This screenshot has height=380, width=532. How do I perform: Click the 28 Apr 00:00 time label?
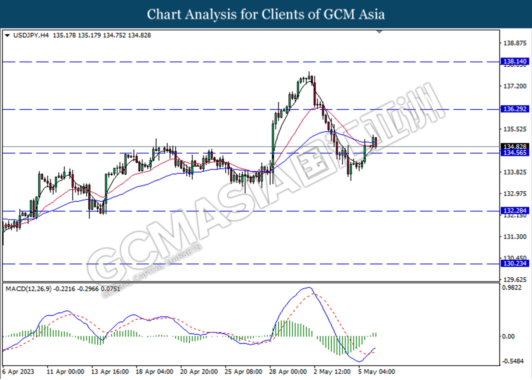pyautogui.click(x=288, y=372)
